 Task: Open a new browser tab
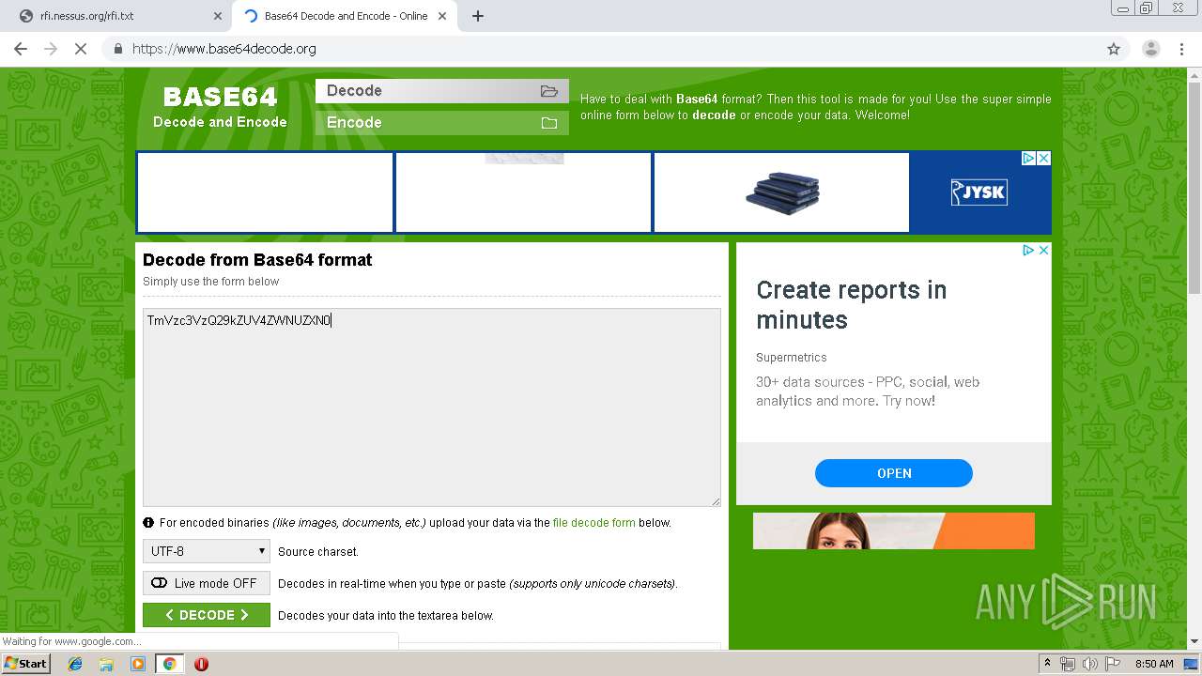tap(478, 16)
